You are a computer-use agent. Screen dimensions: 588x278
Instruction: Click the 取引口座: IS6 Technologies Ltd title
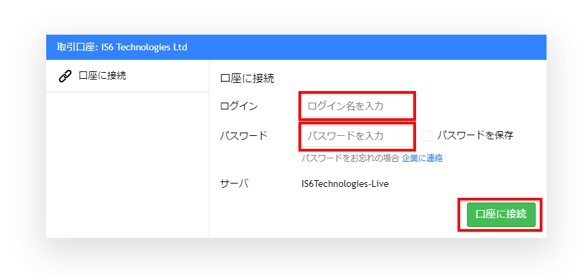click(122, 48)
